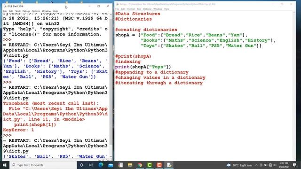Click "History" string in editor
Image resolution: width=301 pixels, height=169 pixels.
point(258,40)
